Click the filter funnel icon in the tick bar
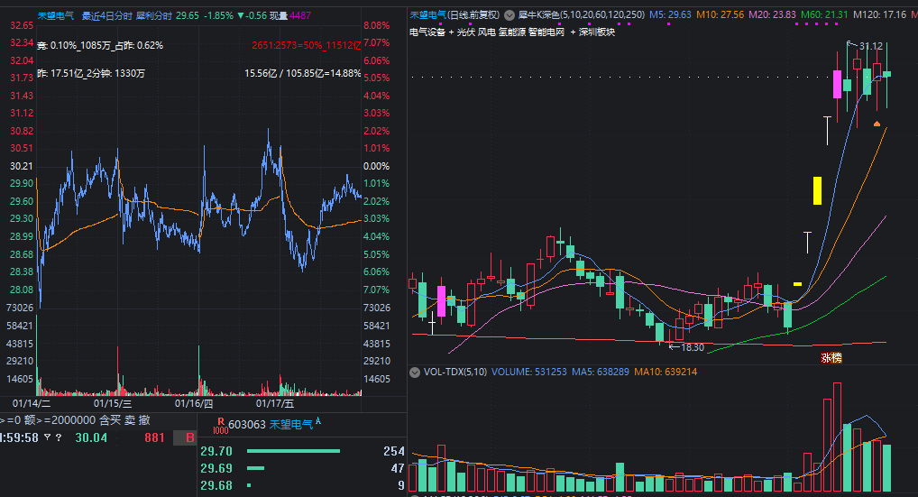This screenshot has height=497, width=918. click(x=47, y=437)
